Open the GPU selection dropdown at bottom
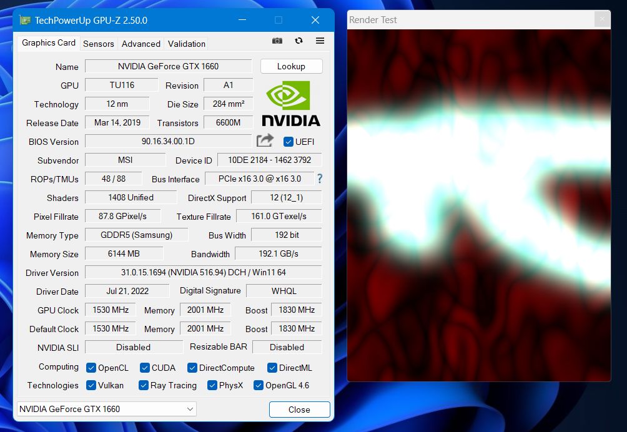The image size is (627, 432). 106,409
